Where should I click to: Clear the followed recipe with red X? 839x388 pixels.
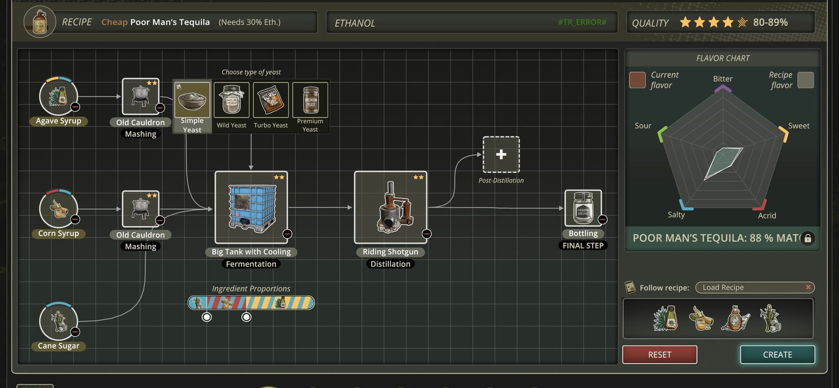tap(808, 287)
